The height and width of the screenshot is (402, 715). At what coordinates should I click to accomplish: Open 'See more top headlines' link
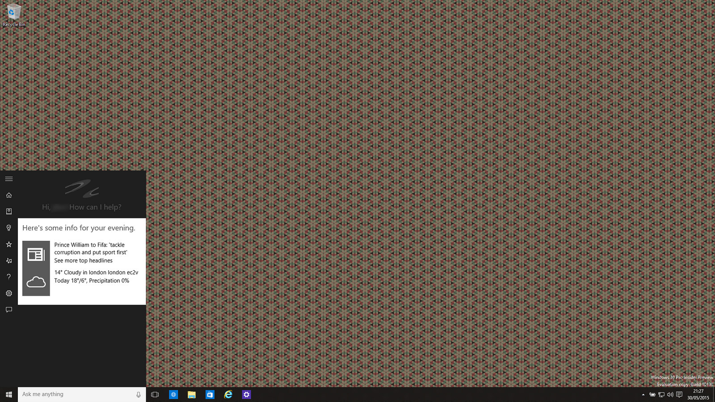point(84,261)
